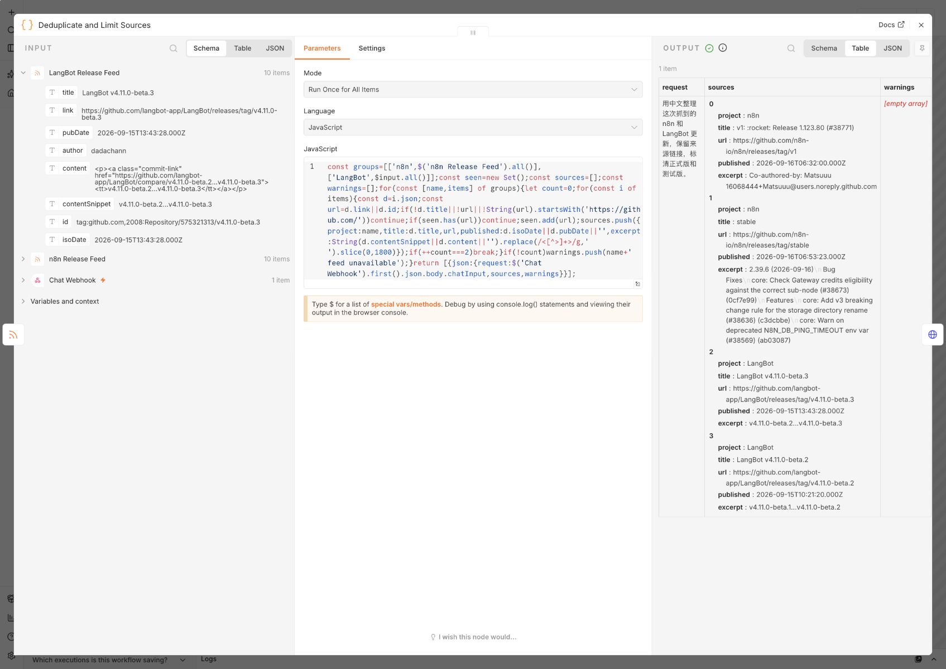This screenshot has width=946, height=669.
Task: Search the input panel data
Action: [174, 49]
